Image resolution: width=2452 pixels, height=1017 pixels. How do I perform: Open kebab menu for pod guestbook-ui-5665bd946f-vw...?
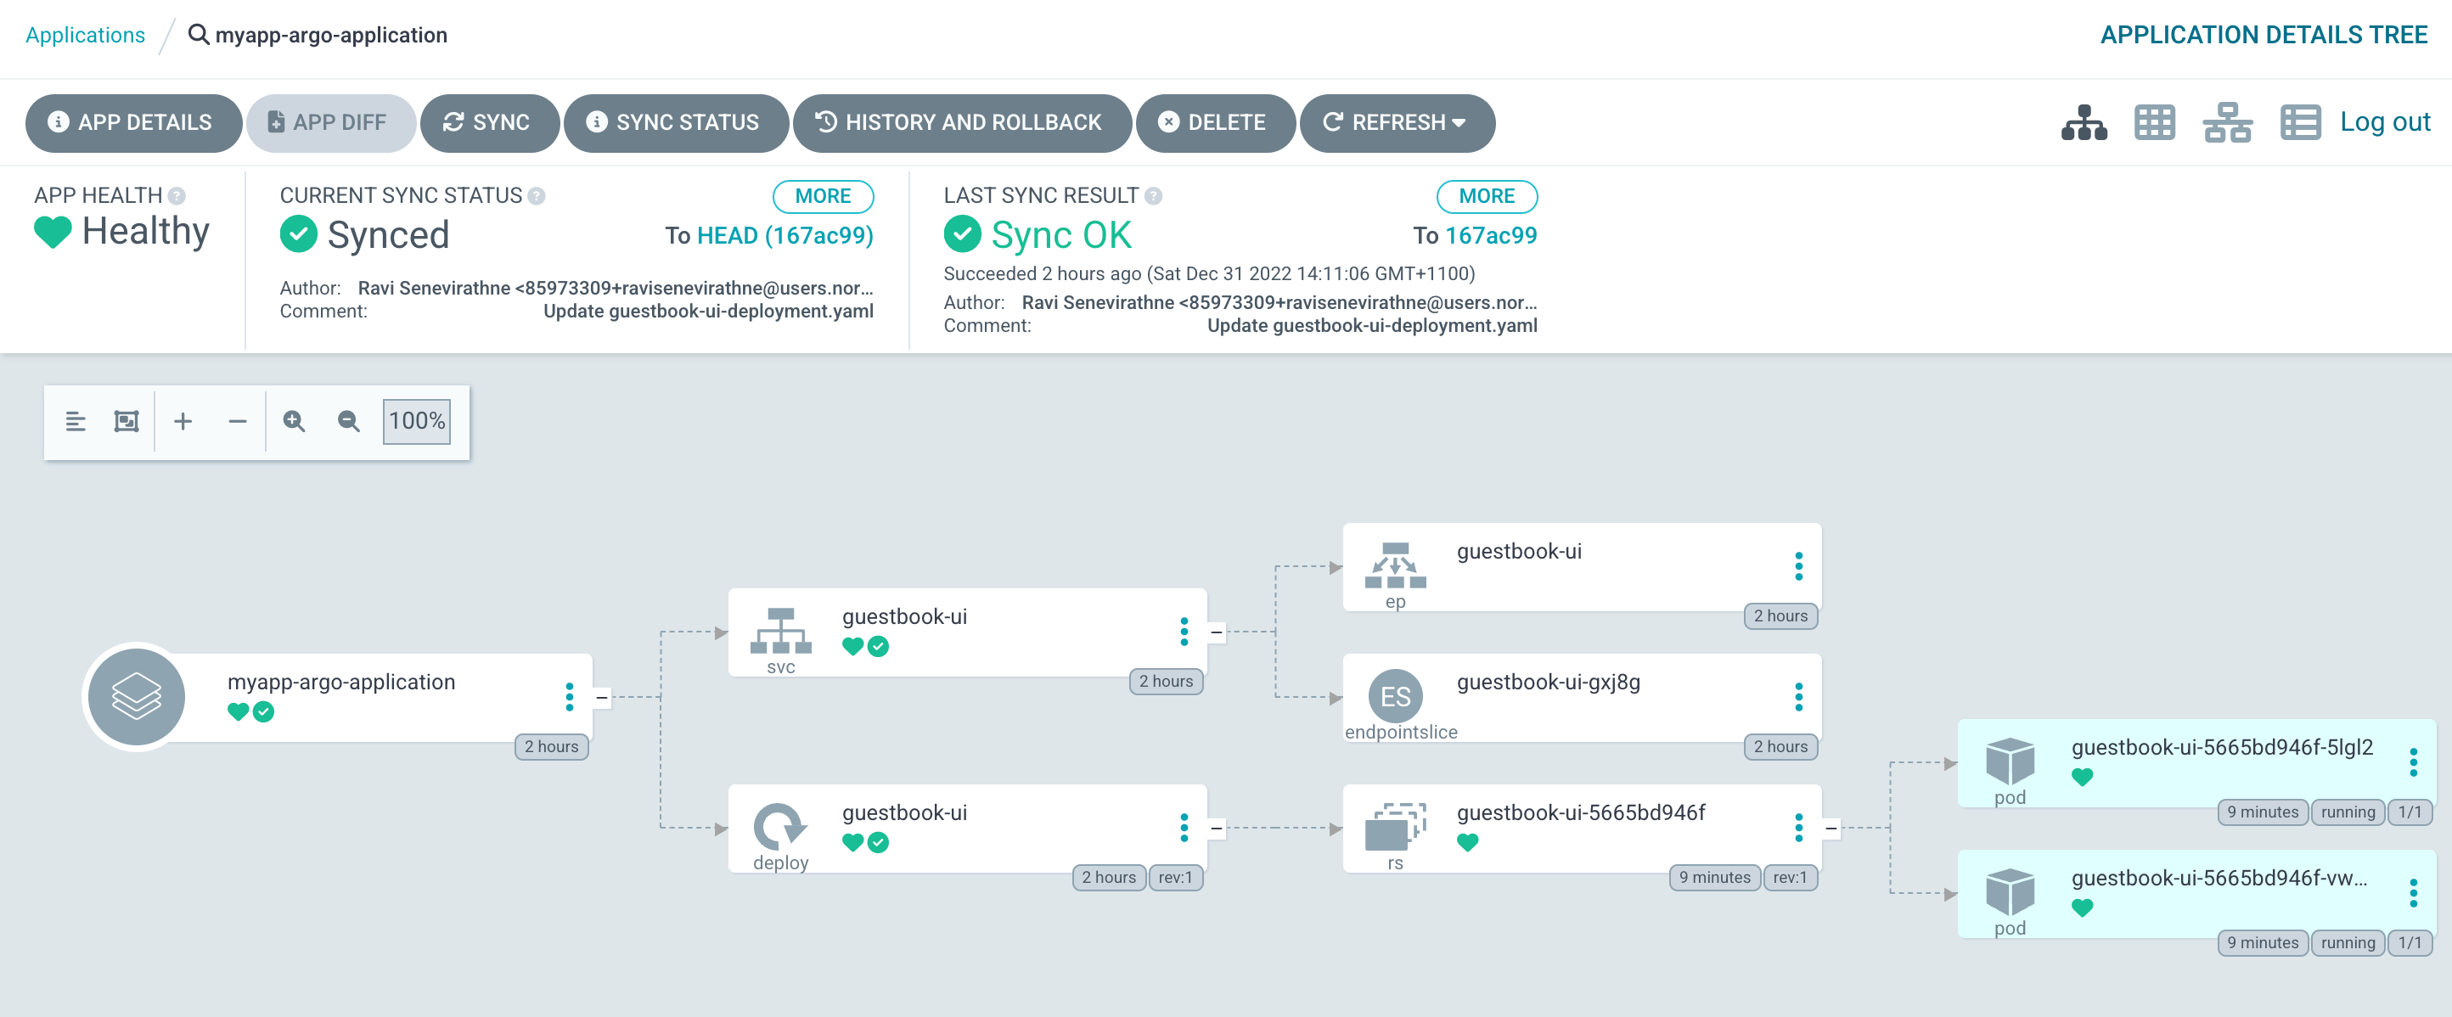[x=2413, y=893]
